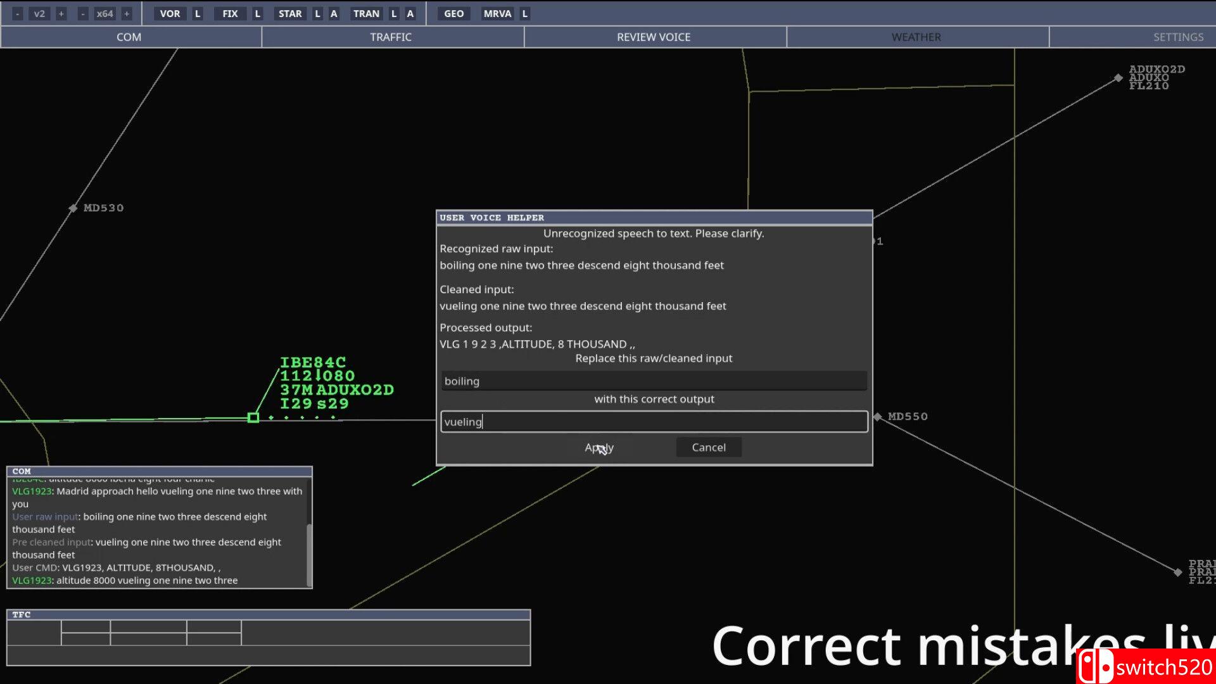
Task: Click the 'boiling' raw input field
Action: 654,381
